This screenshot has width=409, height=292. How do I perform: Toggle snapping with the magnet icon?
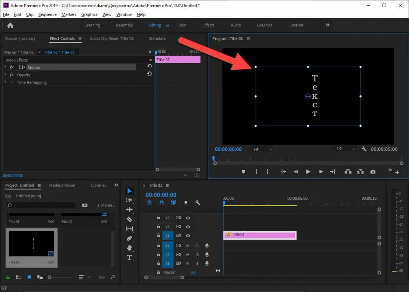(162, 203)
